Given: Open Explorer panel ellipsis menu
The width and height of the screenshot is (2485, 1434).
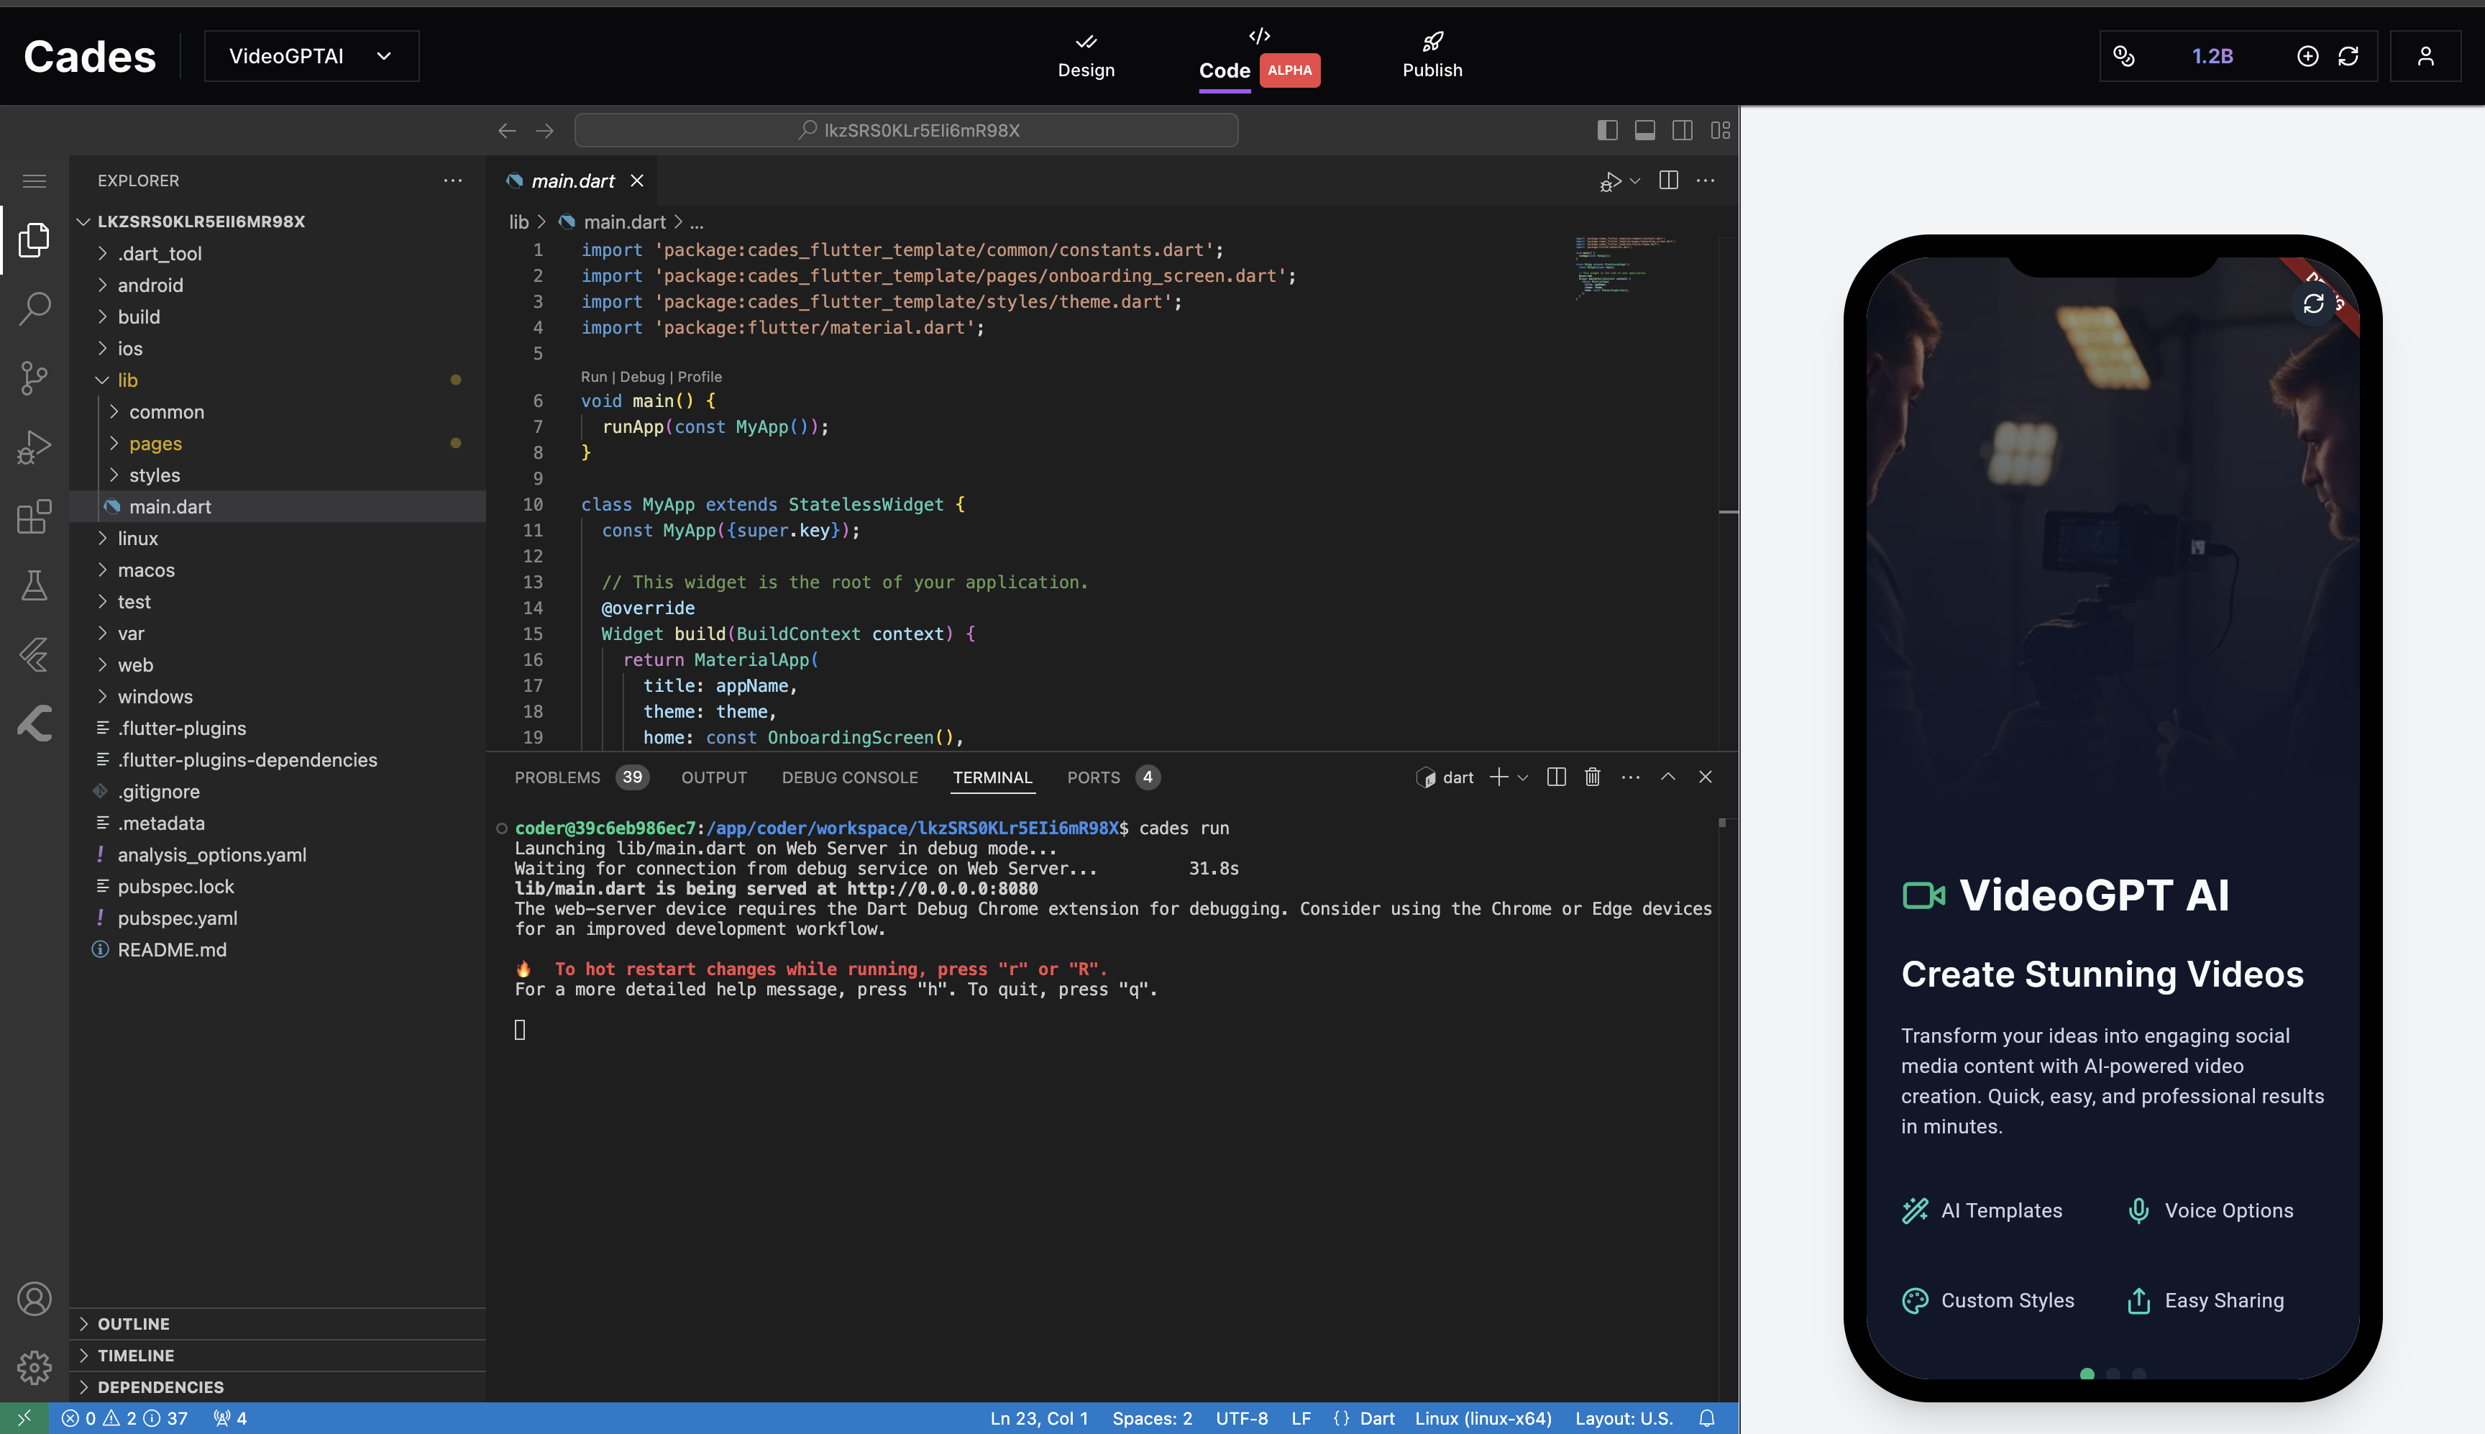Looking at the screenshot, I should (453, 181).
